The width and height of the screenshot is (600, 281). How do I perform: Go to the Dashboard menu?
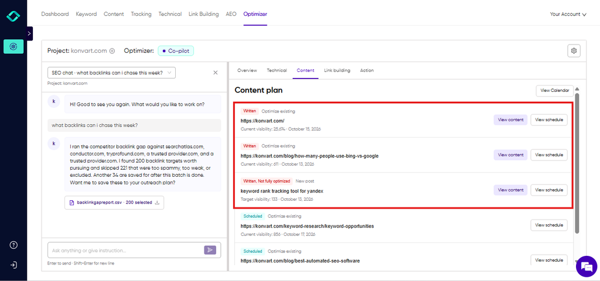tap(55, 14)
